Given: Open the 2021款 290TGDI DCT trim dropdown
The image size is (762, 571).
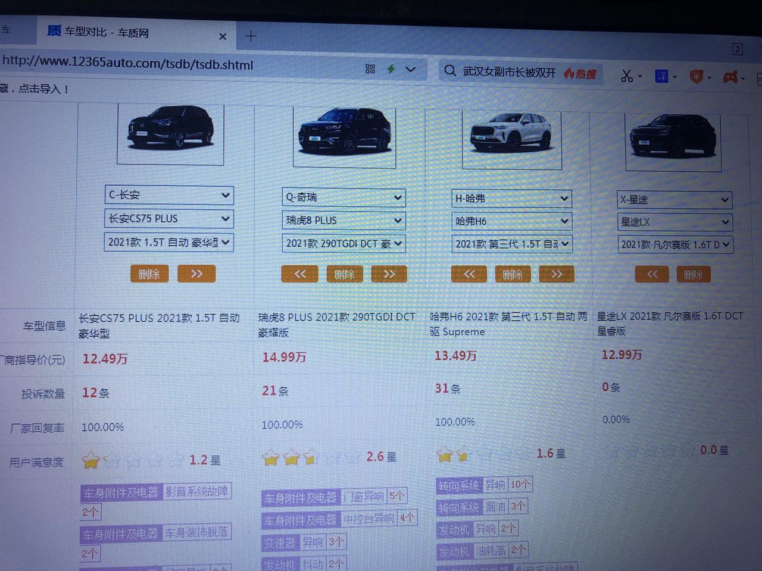Looking at the screenshot, I should click(343, 243).
